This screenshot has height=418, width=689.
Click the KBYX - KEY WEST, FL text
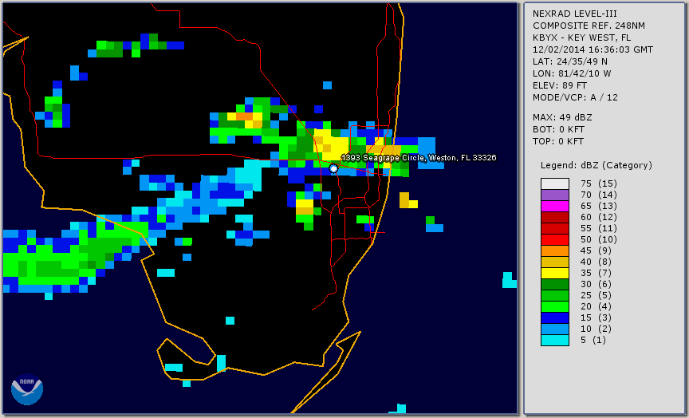click(582, 37)
